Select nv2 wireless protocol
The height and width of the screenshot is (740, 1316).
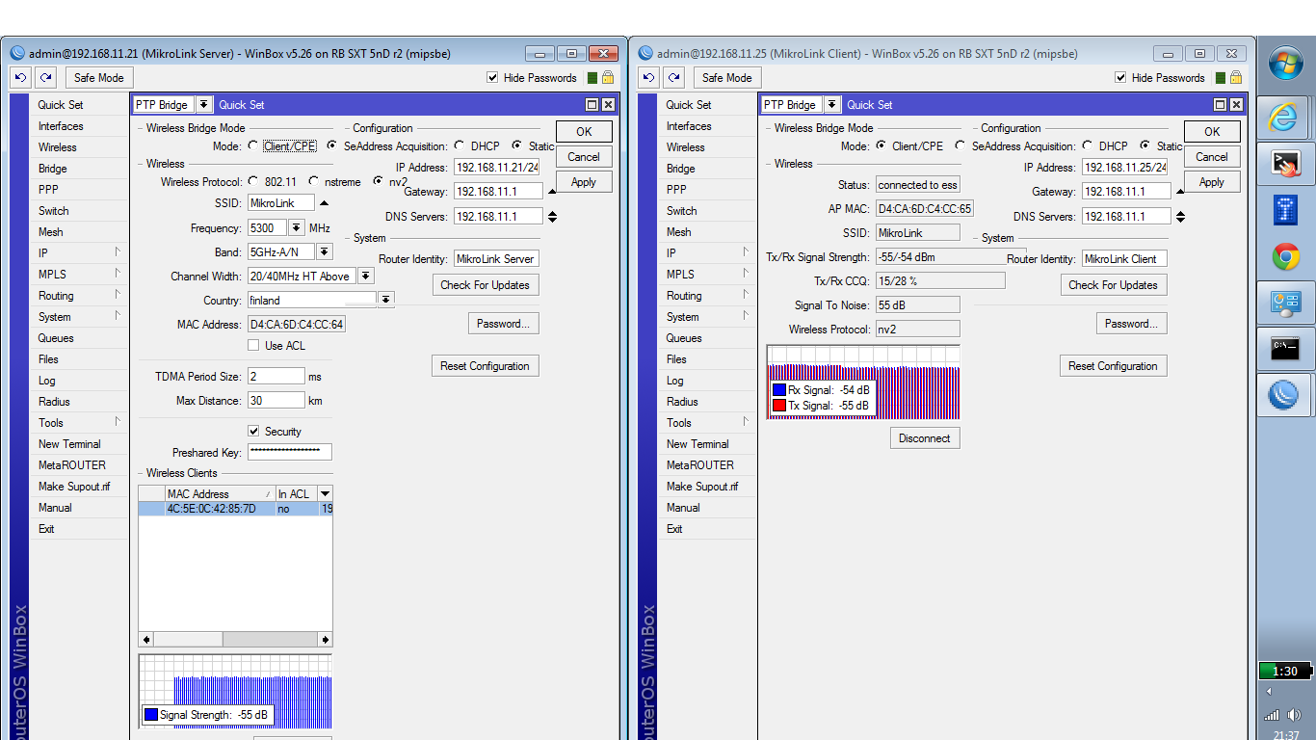[x=378, y=181]
